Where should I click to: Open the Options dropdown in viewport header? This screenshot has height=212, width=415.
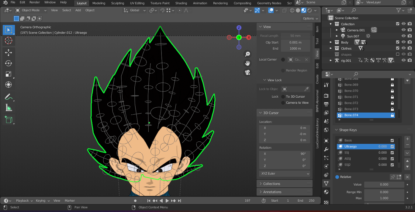tap(310, 19)
